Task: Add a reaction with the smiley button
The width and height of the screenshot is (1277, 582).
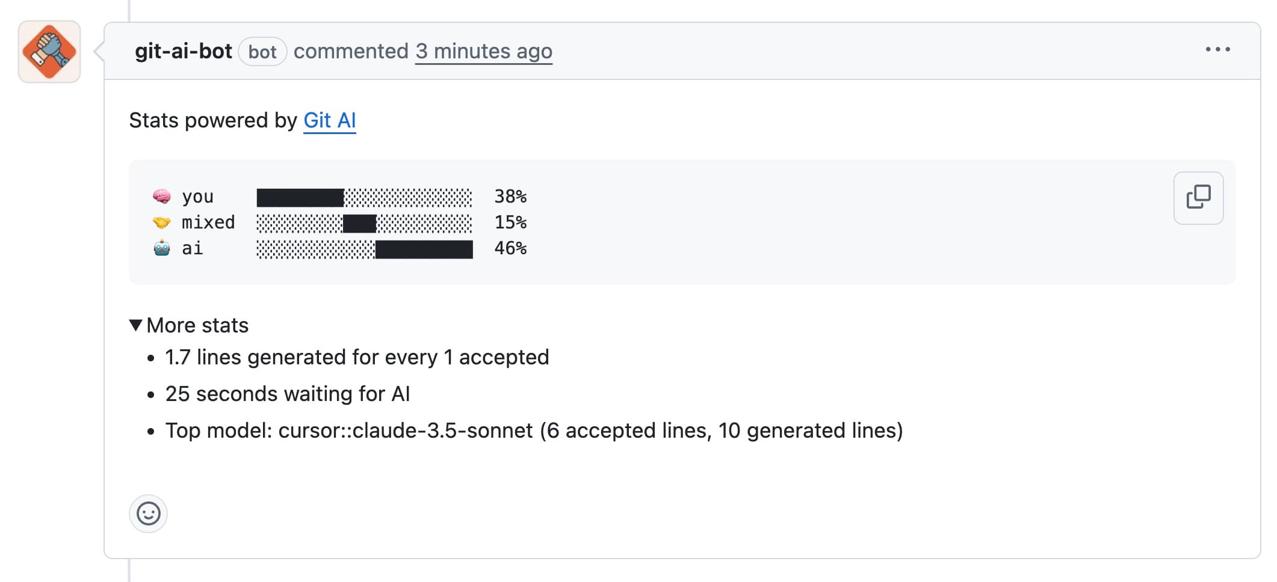Action: pyautogui.click(x=148, y=513)
